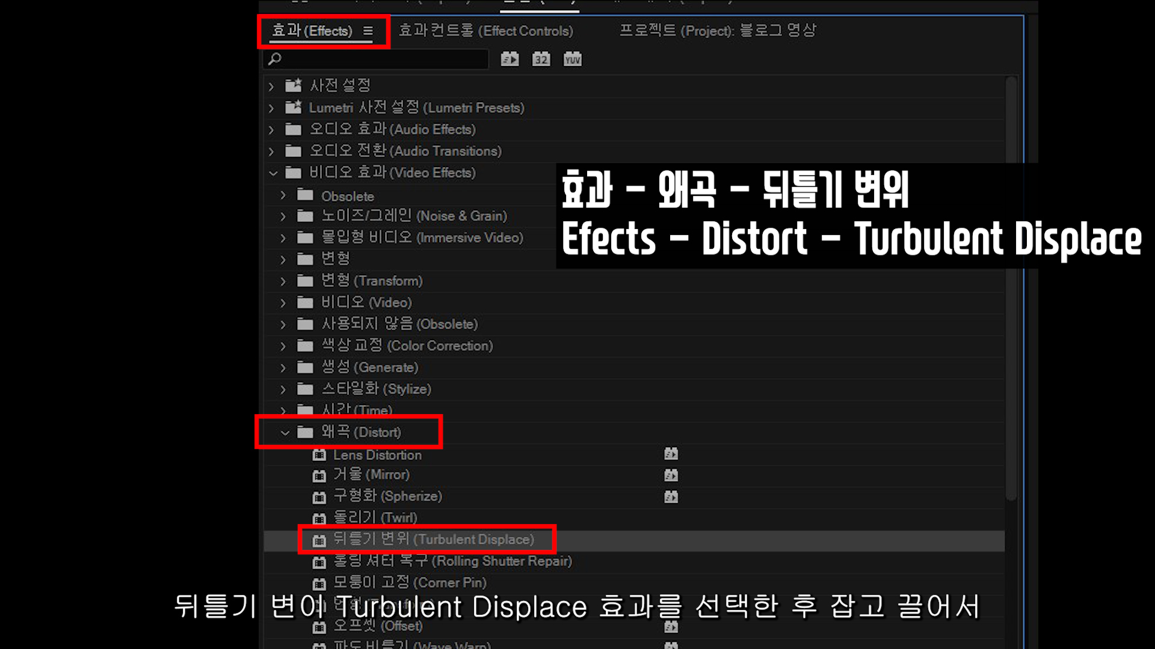Expand the Color Correction folder
The height and width of the screenshot is (649, 1155).
(283, 346)
